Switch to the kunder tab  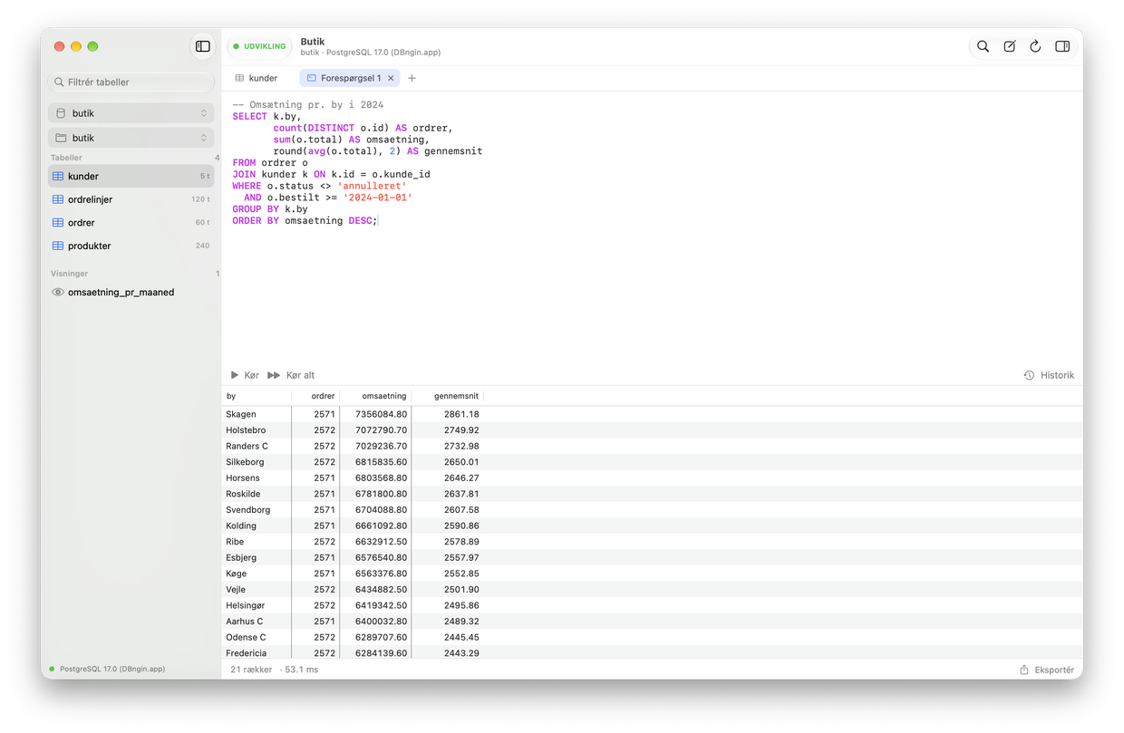(257, 78)
